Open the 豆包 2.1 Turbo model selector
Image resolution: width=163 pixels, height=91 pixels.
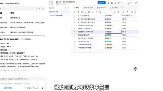(x=33, y=88)
